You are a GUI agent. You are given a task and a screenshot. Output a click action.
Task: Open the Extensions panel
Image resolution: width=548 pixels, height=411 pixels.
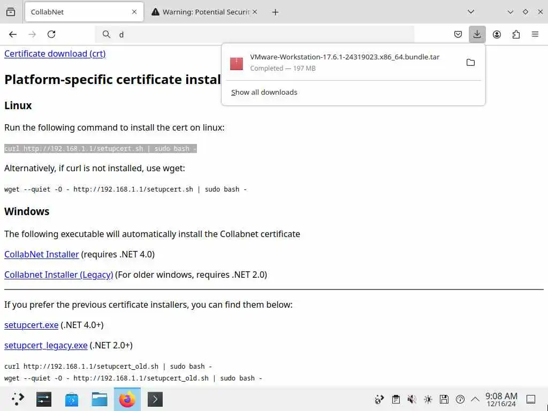click(516, 34)
